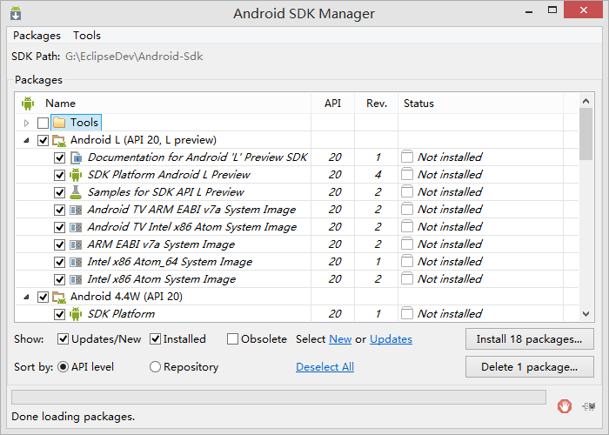Enable the Obsolete checkbox
This screenshot has height=435, width=609.
coord(233,339)
